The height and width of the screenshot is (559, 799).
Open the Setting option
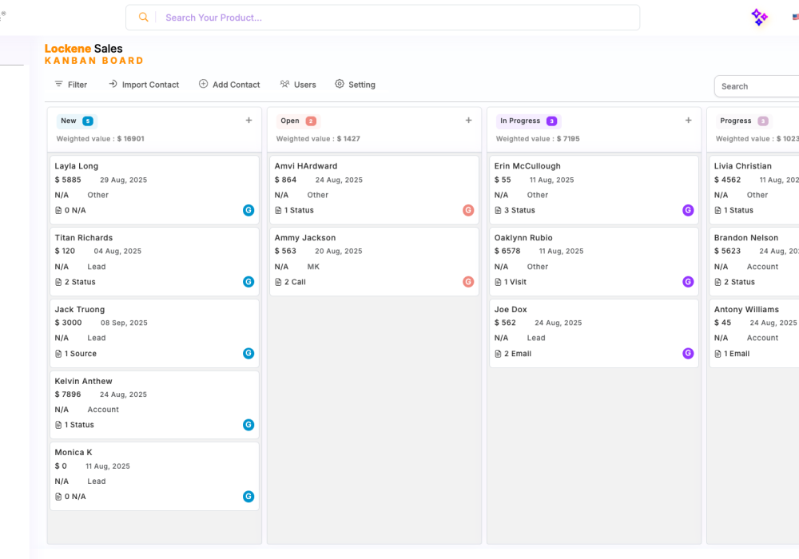[356, 85]
